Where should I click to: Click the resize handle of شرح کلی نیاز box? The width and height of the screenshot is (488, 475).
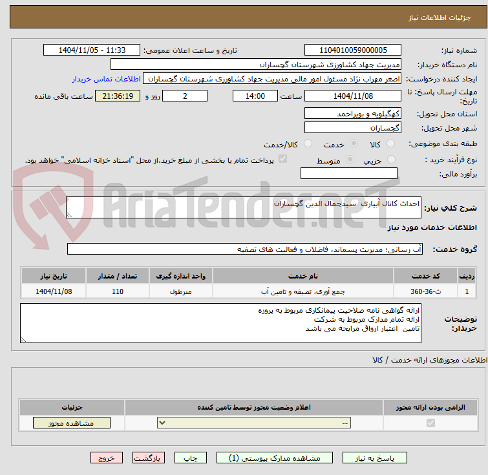tap(69, 215)
